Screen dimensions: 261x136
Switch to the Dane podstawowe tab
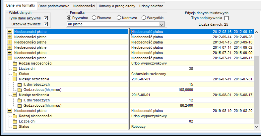pos(54,6)
